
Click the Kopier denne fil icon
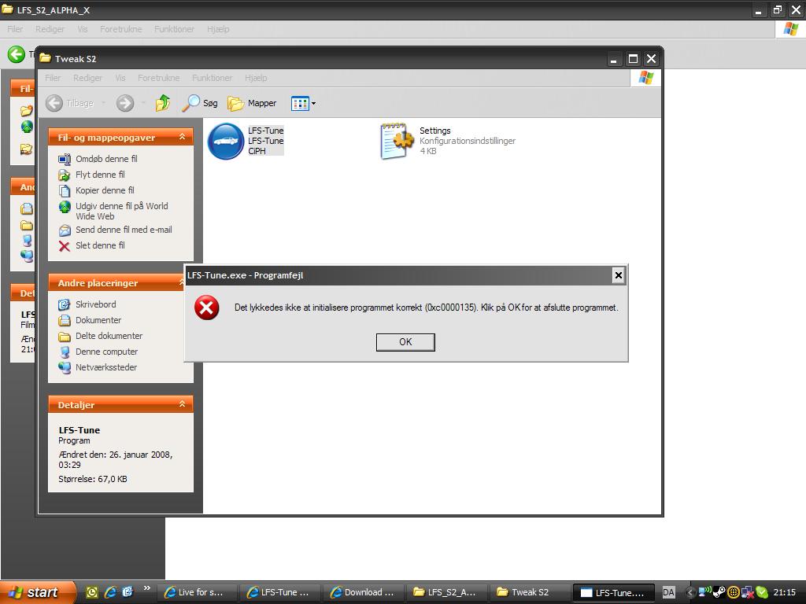pos(65,191)
